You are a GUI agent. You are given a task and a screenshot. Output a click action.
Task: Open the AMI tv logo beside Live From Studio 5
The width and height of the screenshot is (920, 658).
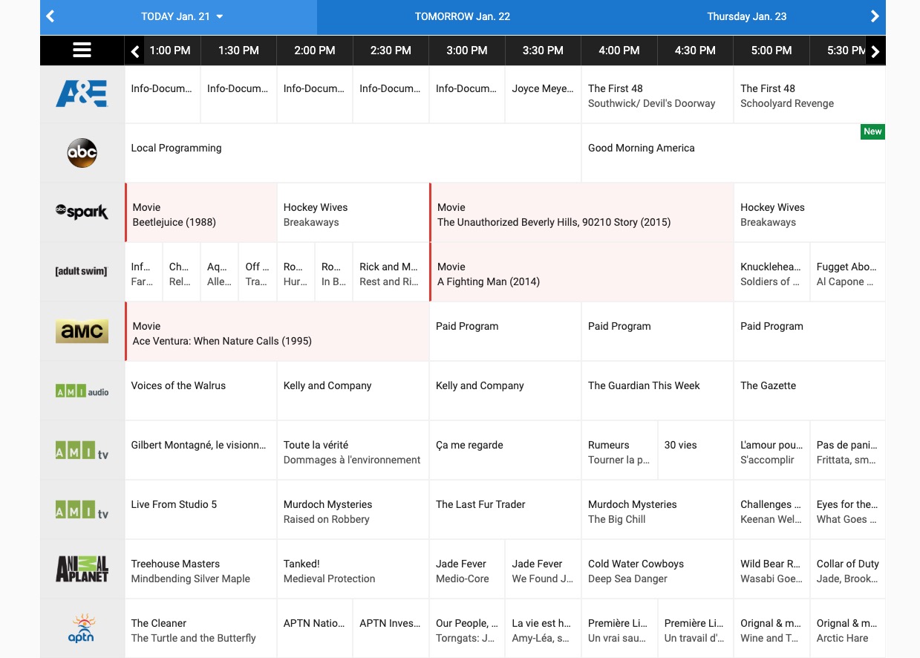[x=82, y=509]
